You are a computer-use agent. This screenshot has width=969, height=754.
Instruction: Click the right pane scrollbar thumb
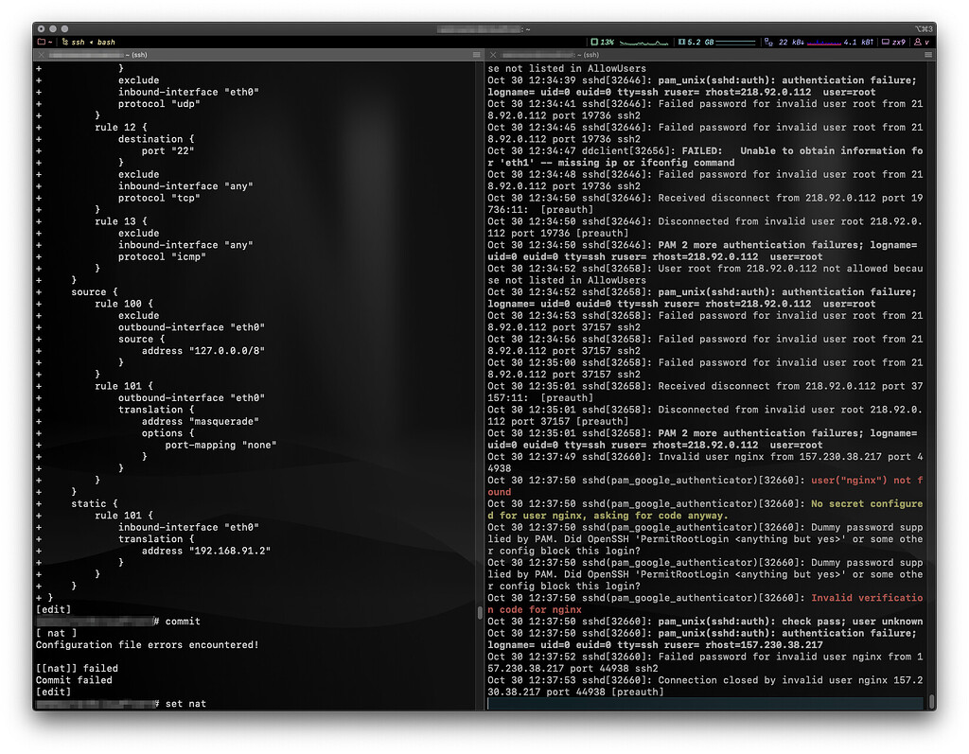point(932,701)
